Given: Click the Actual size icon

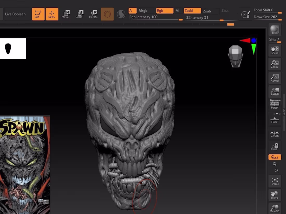Looking at the screenshot, I should [x=275, y=78].
